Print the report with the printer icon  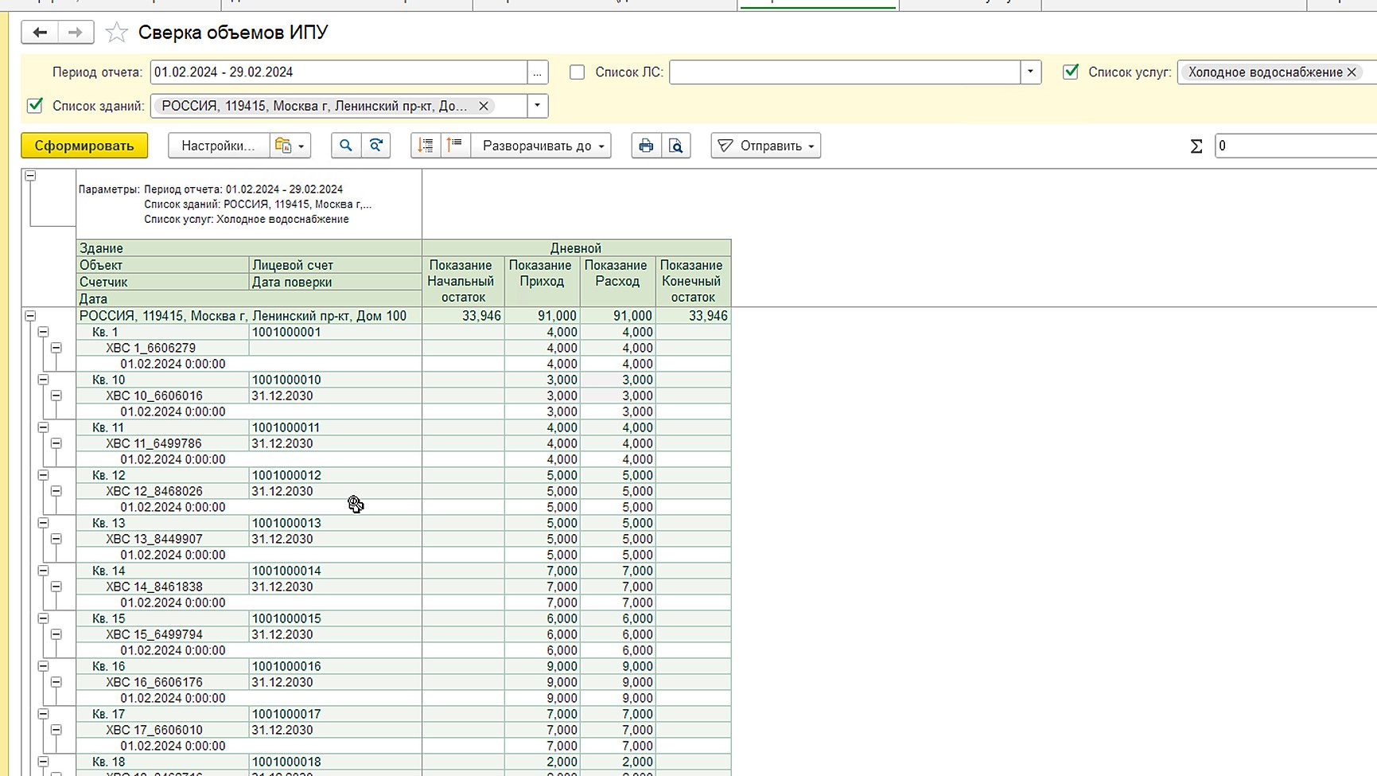[x=646, y=146]
